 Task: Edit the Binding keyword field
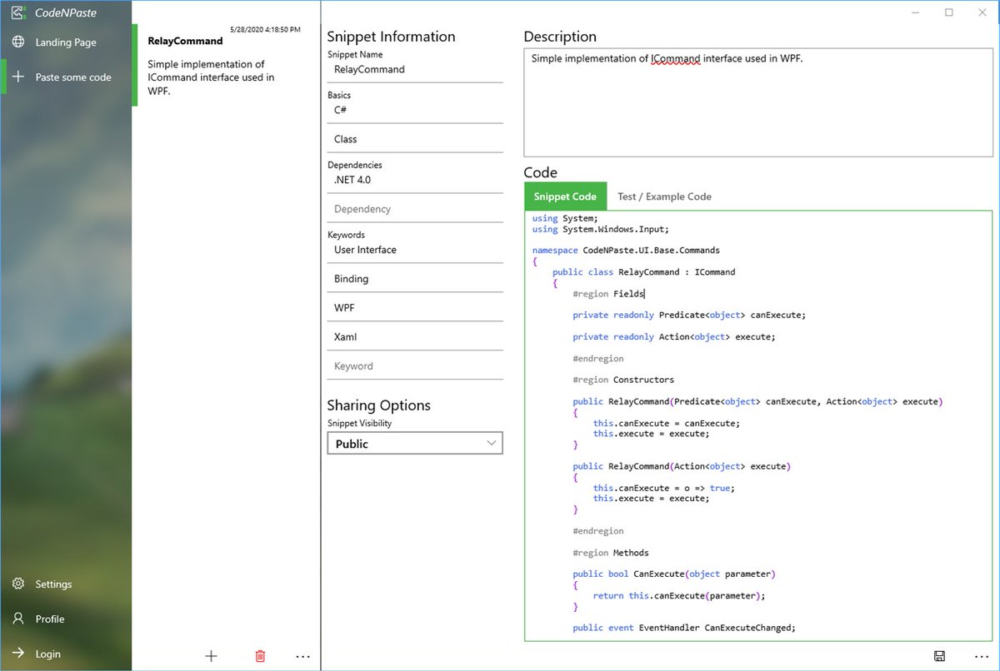click(x=415, y=279)
